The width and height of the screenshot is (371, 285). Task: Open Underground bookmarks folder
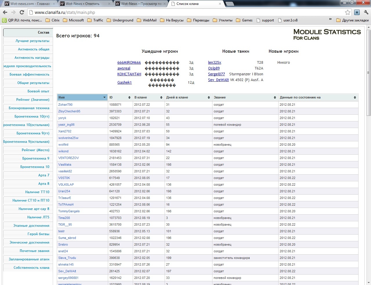tap(120, 20)
